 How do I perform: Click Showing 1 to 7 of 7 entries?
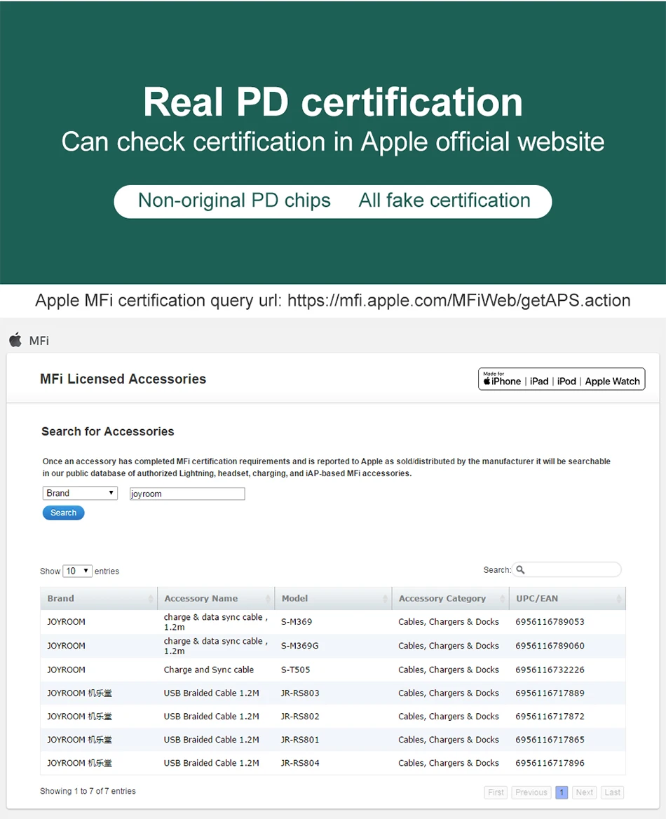click(x=88, y=792)
